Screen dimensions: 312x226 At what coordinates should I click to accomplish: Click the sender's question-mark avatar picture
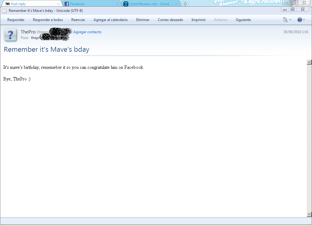pos(11,35)
